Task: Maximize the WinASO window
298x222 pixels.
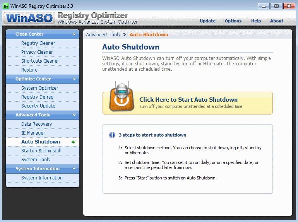Action: pyautogui.click(x=276, y=6)
